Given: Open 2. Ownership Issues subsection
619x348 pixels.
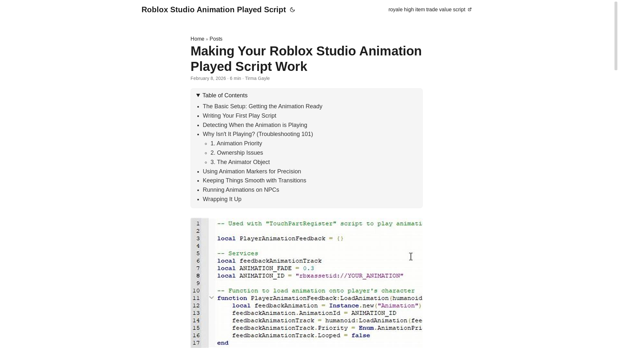Looking at the screenshot, I should tap(237, 153).
